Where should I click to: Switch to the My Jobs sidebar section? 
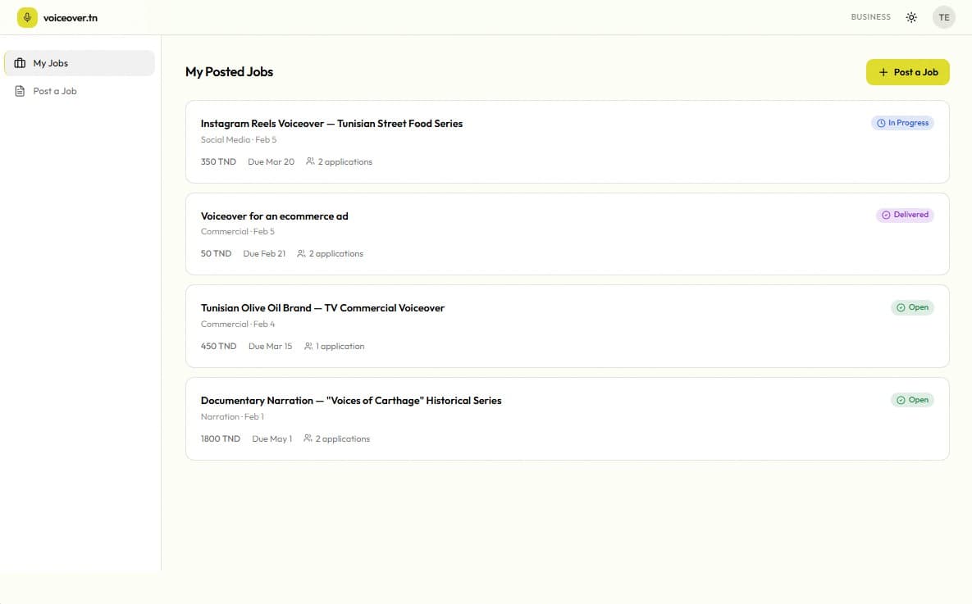point(51,62)
